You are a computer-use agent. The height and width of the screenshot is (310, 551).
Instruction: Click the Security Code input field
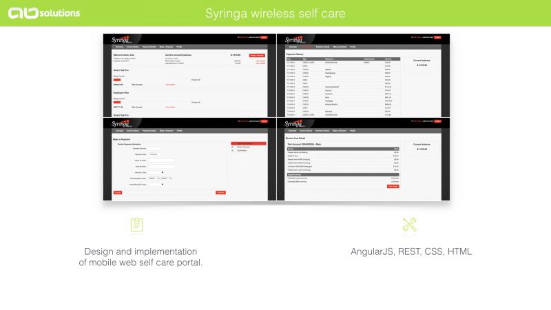[x=155, y=173]
